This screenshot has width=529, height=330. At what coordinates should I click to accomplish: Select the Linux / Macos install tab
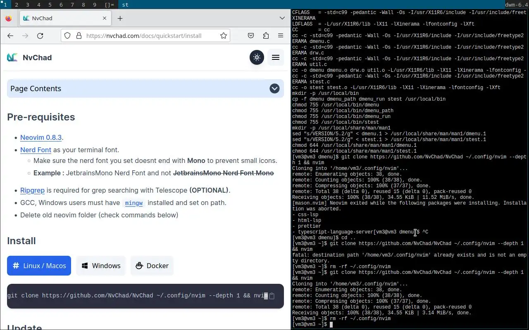pos(39,266)
